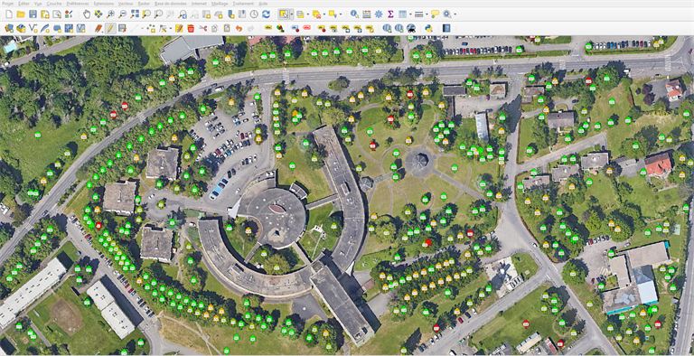694x356 pixels.
Task: Open the Style Manager icon
Action: pyautogui.click(x=69, y=14)
